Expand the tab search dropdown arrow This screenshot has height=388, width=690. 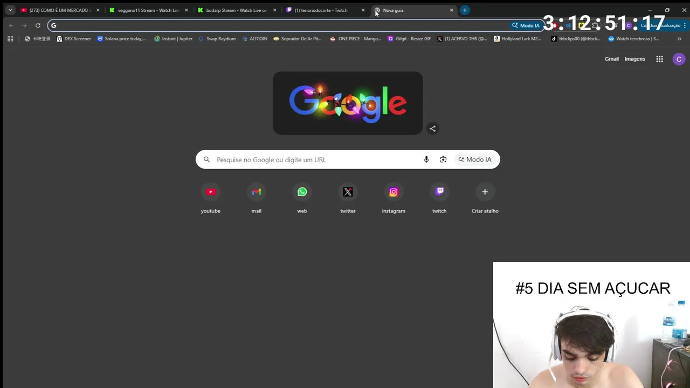[x=10, y=10]
